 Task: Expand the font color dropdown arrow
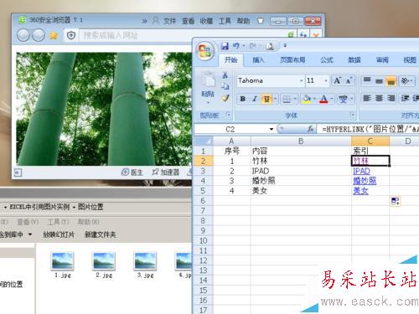332,99
